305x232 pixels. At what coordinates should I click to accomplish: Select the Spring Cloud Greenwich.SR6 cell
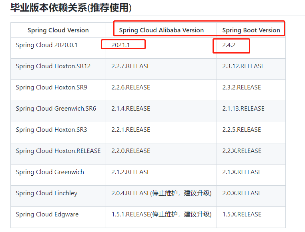coord(58,111)
